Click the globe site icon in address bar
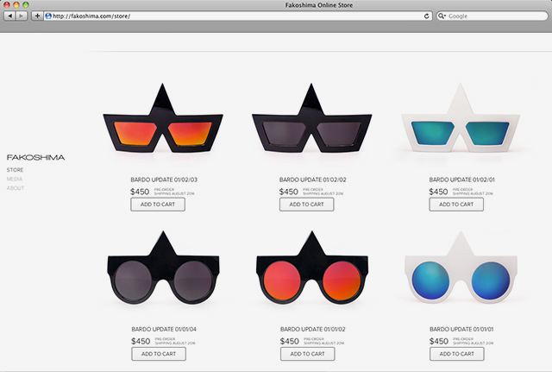 pyautogui.click(x=48, y=16)
